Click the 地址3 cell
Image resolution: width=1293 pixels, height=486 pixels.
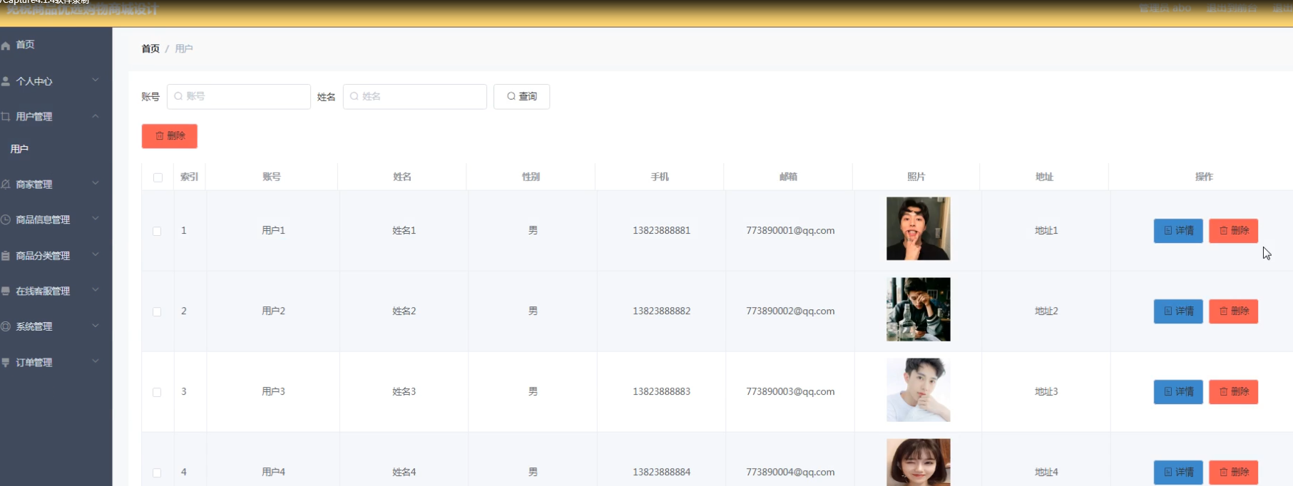(x=1046, y=392)
